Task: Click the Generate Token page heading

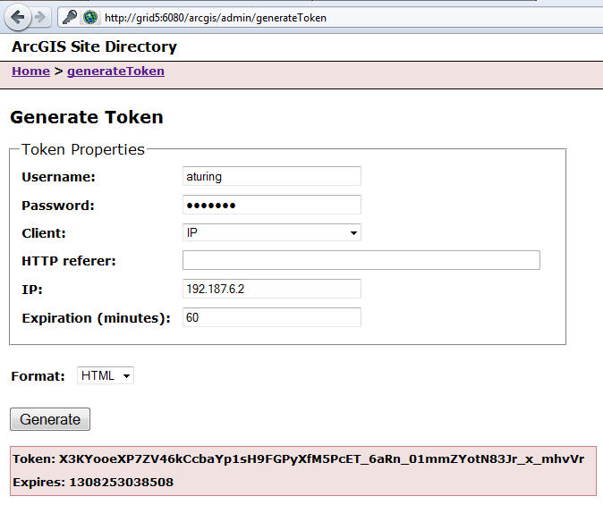Action: tap(86, 117)
